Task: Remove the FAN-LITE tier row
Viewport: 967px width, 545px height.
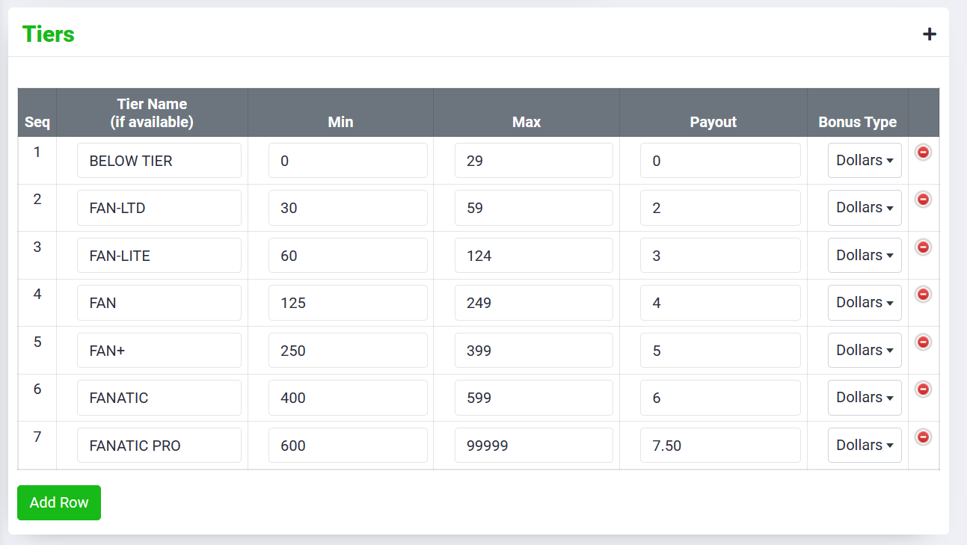Action: 923,247
